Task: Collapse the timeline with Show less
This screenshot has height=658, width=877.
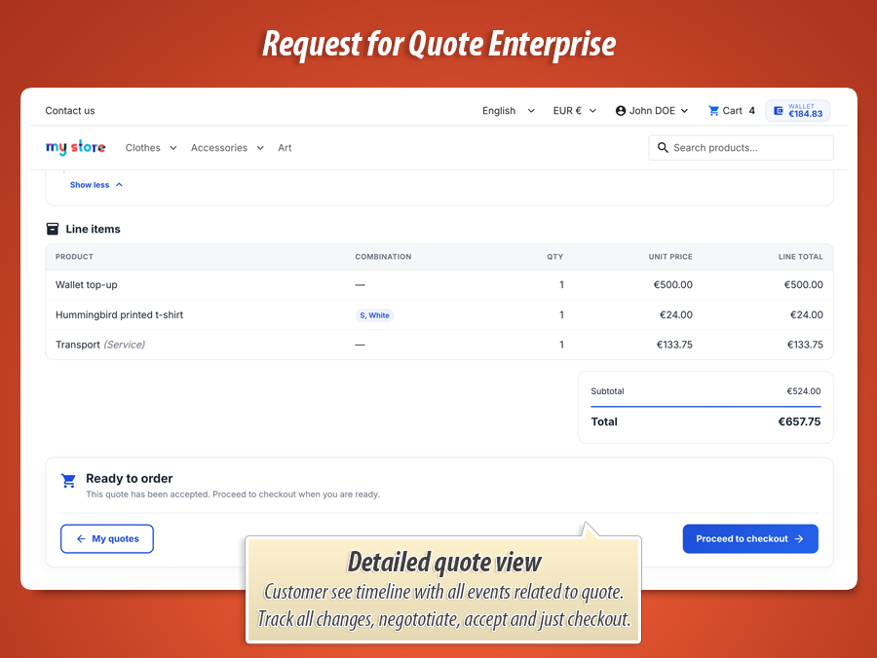Action: pos(95,185)
